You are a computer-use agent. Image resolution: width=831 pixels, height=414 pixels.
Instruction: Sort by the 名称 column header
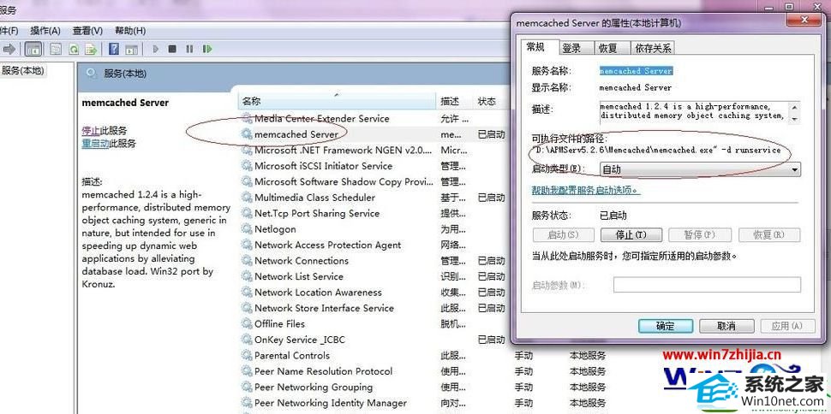click(x=337, y=101)
